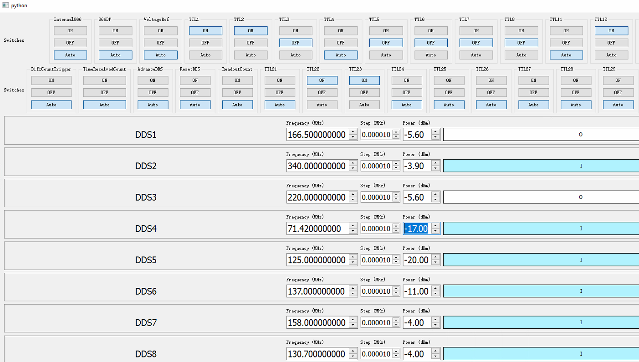Turn OFF TTL5 switch
The image size is (639, 362).
click(x=386, y=42)
